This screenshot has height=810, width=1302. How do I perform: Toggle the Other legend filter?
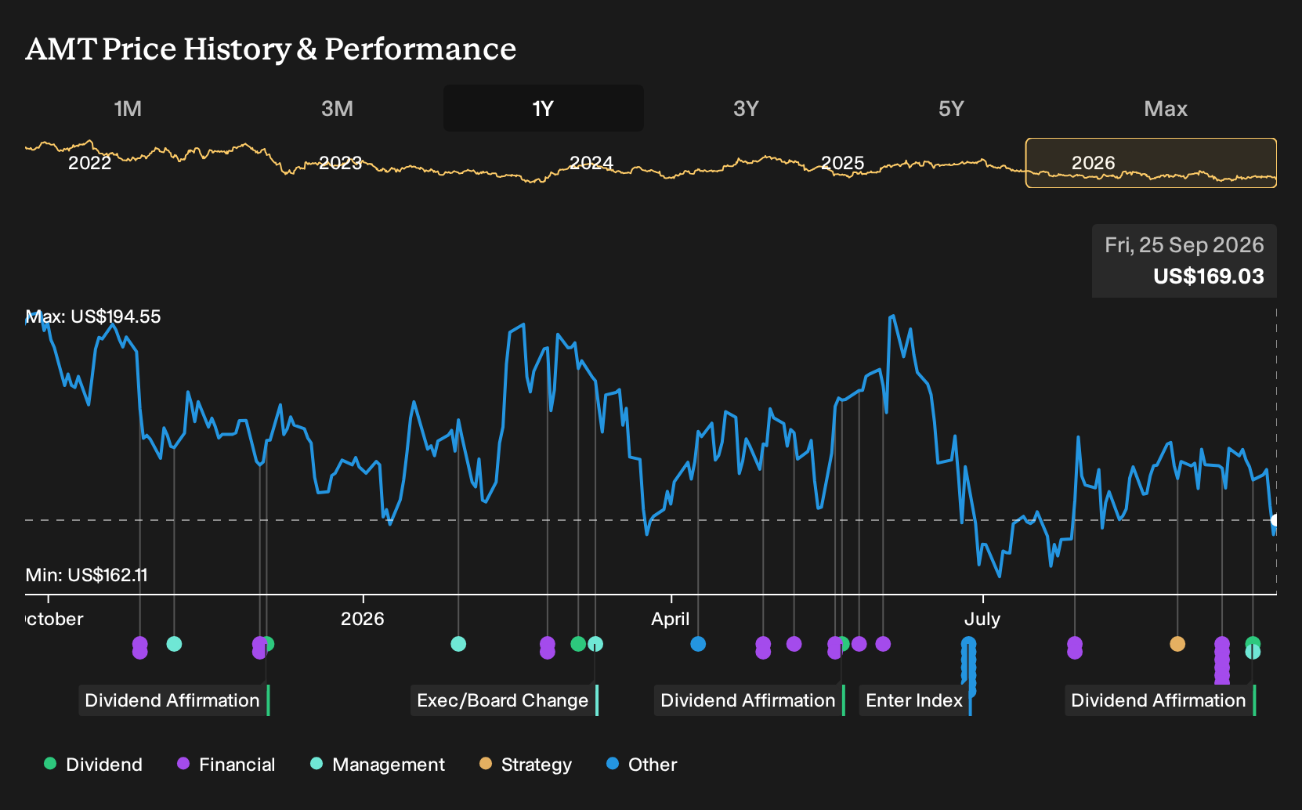click(642, 765)
